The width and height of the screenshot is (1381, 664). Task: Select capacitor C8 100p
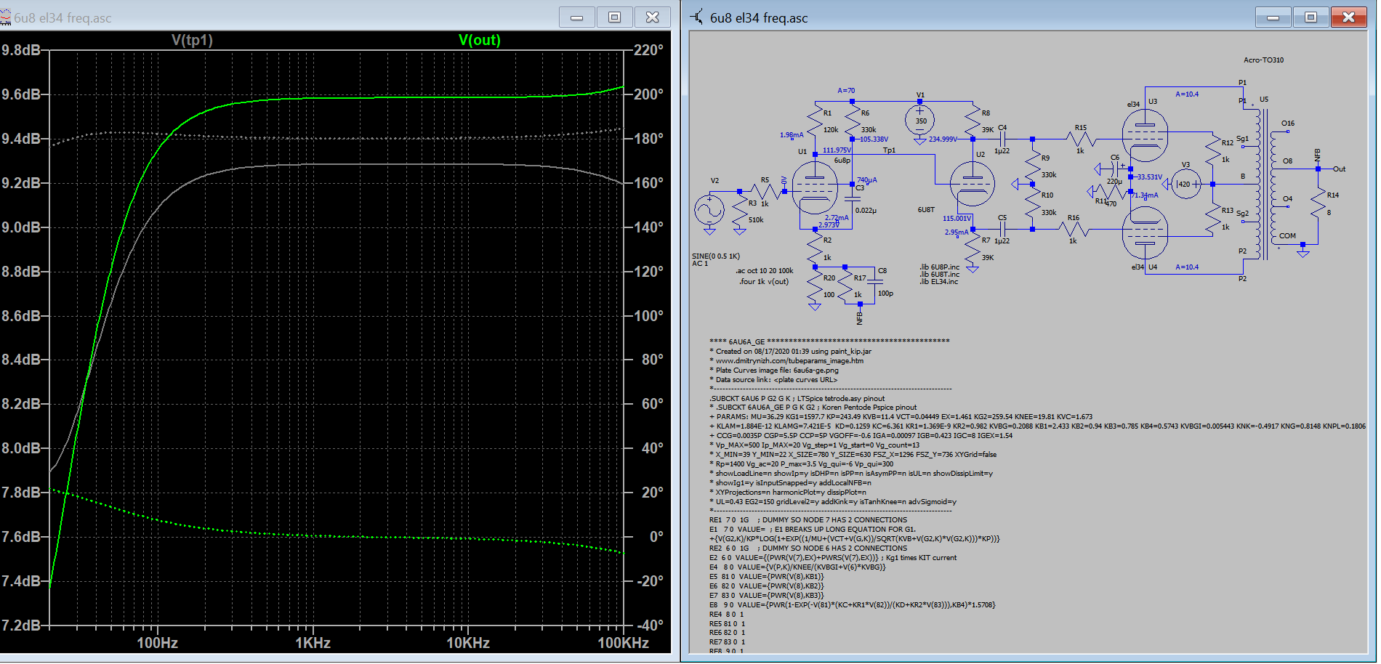875,281
